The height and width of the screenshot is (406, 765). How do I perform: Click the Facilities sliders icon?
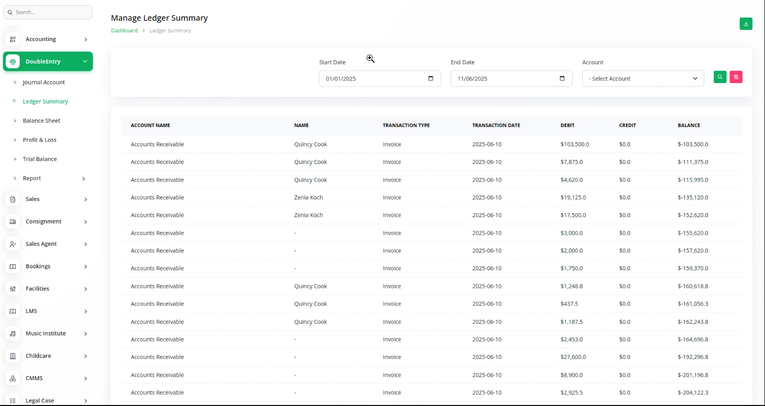point(13,289)
